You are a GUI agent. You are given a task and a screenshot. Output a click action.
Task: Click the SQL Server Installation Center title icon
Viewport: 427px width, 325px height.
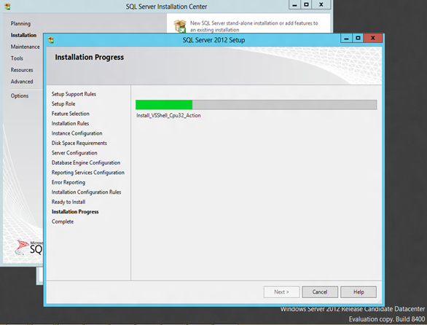pyautogui.click(x=7, y=7)
